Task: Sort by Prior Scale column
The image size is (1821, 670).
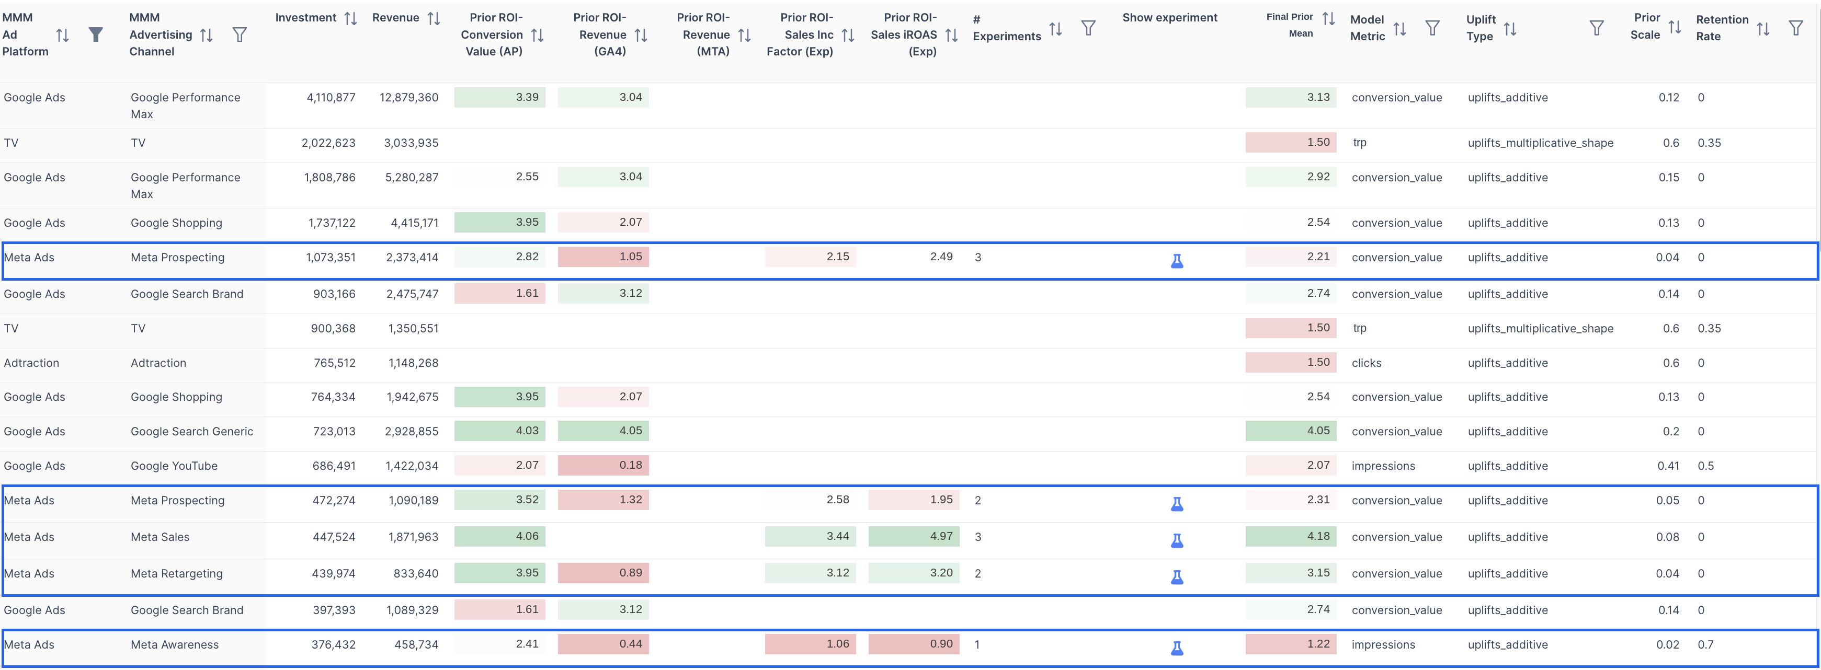Action: 1675,27
